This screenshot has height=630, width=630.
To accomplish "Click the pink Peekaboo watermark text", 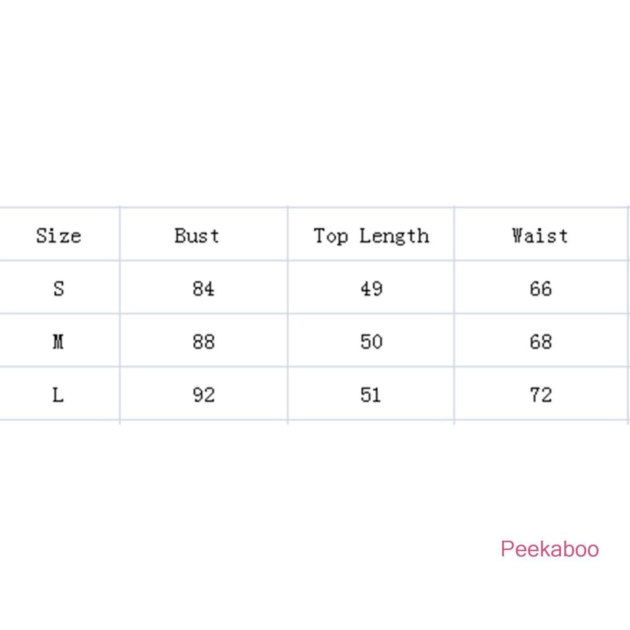I will 549,549.
